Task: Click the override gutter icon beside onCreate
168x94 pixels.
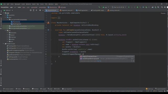Action: pyautogui.click(x=48, y=30)
